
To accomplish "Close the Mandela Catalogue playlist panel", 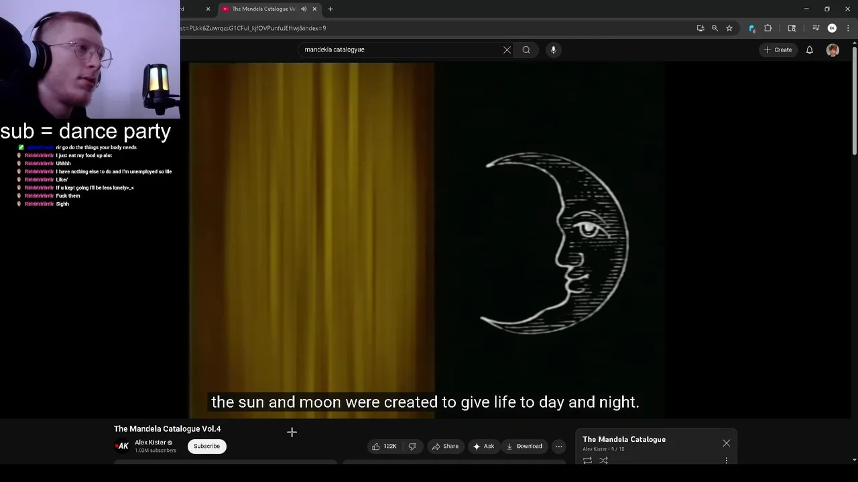I will tap(726, 443).
